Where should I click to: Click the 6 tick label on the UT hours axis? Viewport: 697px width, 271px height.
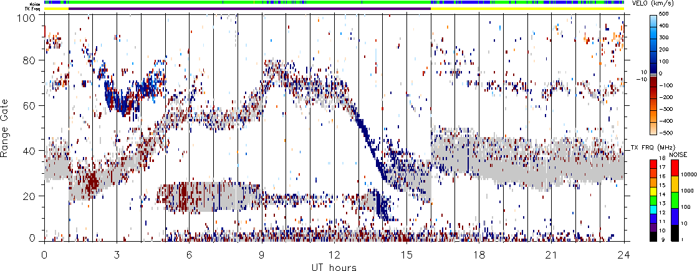click(x=189, y=254)
